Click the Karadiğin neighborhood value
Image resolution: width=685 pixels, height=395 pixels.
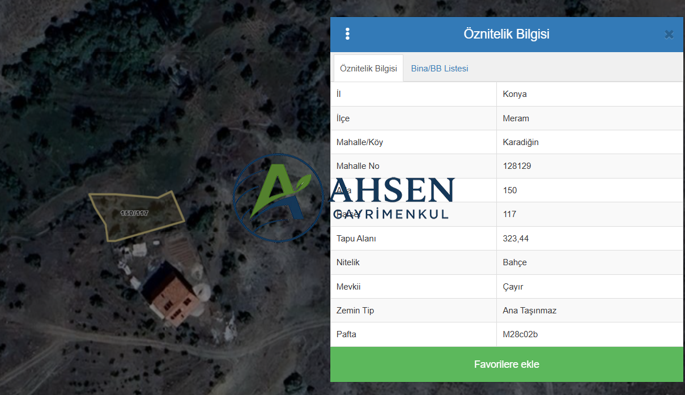tap(521, 142)
